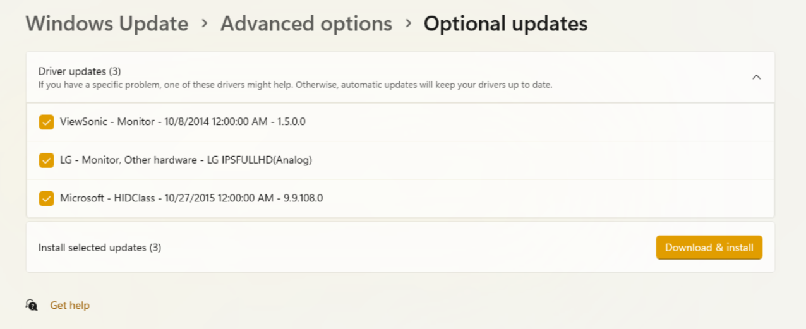Click the chevron before Optional updates title
The height and width of the screenshot is (329, 806).
click(x=408, y=24)
